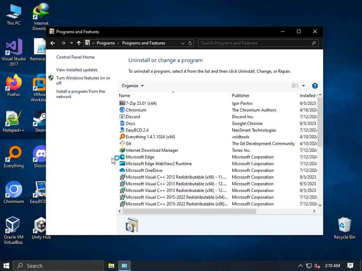Click the refresh icon in the address bar
The width and height of the screenshot is (362, 271).
pyautogui.click(x=190, y=43)
